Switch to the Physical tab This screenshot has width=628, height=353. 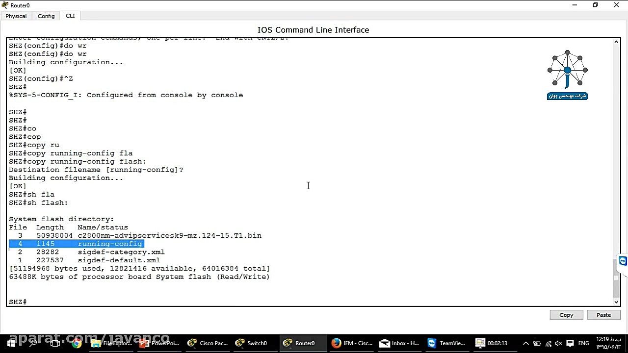16,16
